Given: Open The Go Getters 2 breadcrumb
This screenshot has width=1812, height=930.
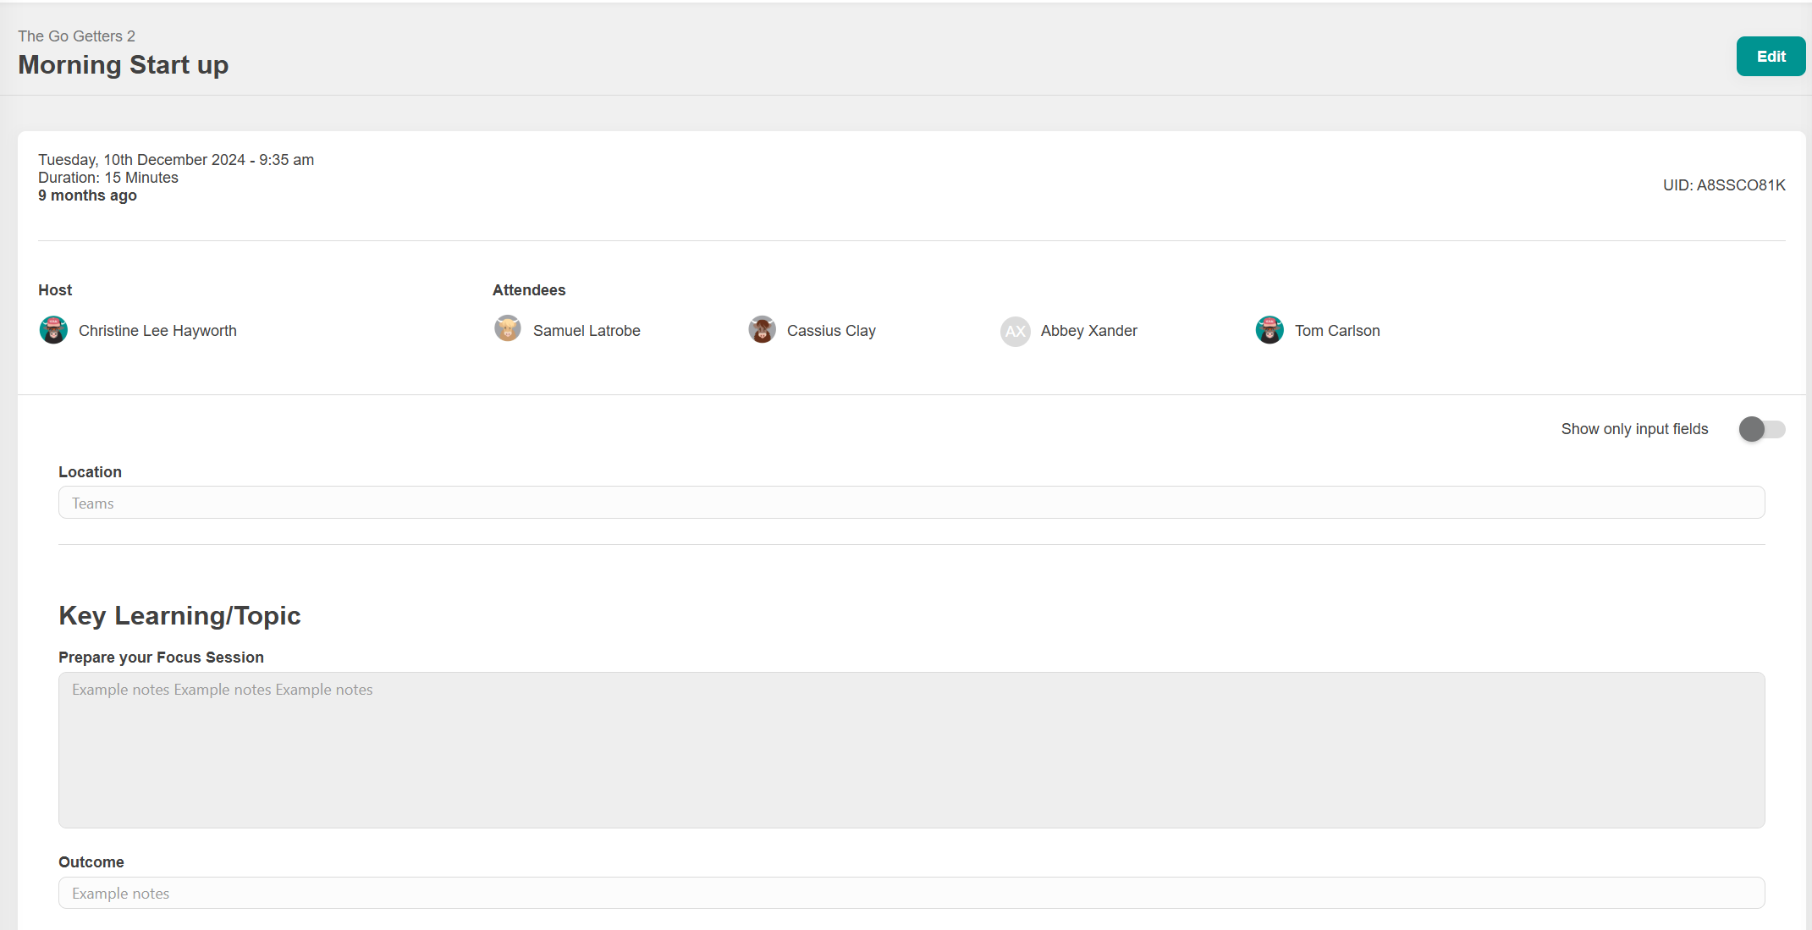Looking at the screenshot, I should 76,36.
